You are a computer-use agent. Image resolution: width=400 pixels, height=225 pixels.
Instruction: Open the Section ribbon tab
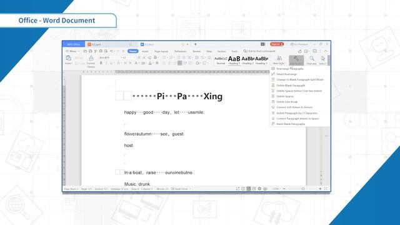click(x=221, y=51)
